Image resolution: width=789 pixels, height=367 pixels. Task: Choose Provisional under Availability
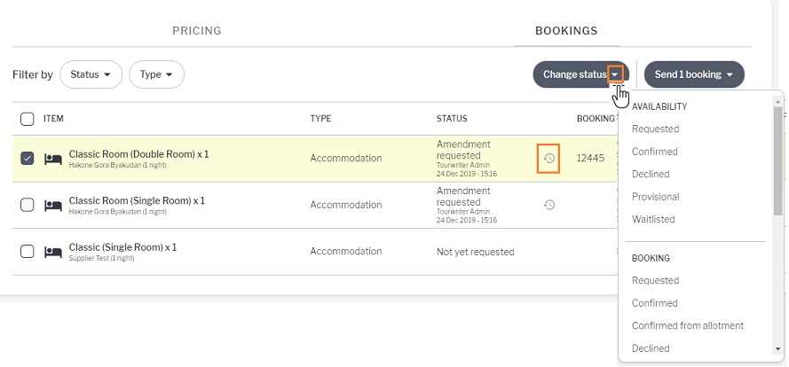[656, 197]
